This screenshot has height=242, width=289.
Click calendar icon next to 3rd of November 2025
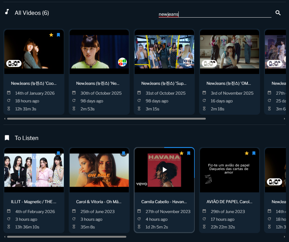(204, 92)
